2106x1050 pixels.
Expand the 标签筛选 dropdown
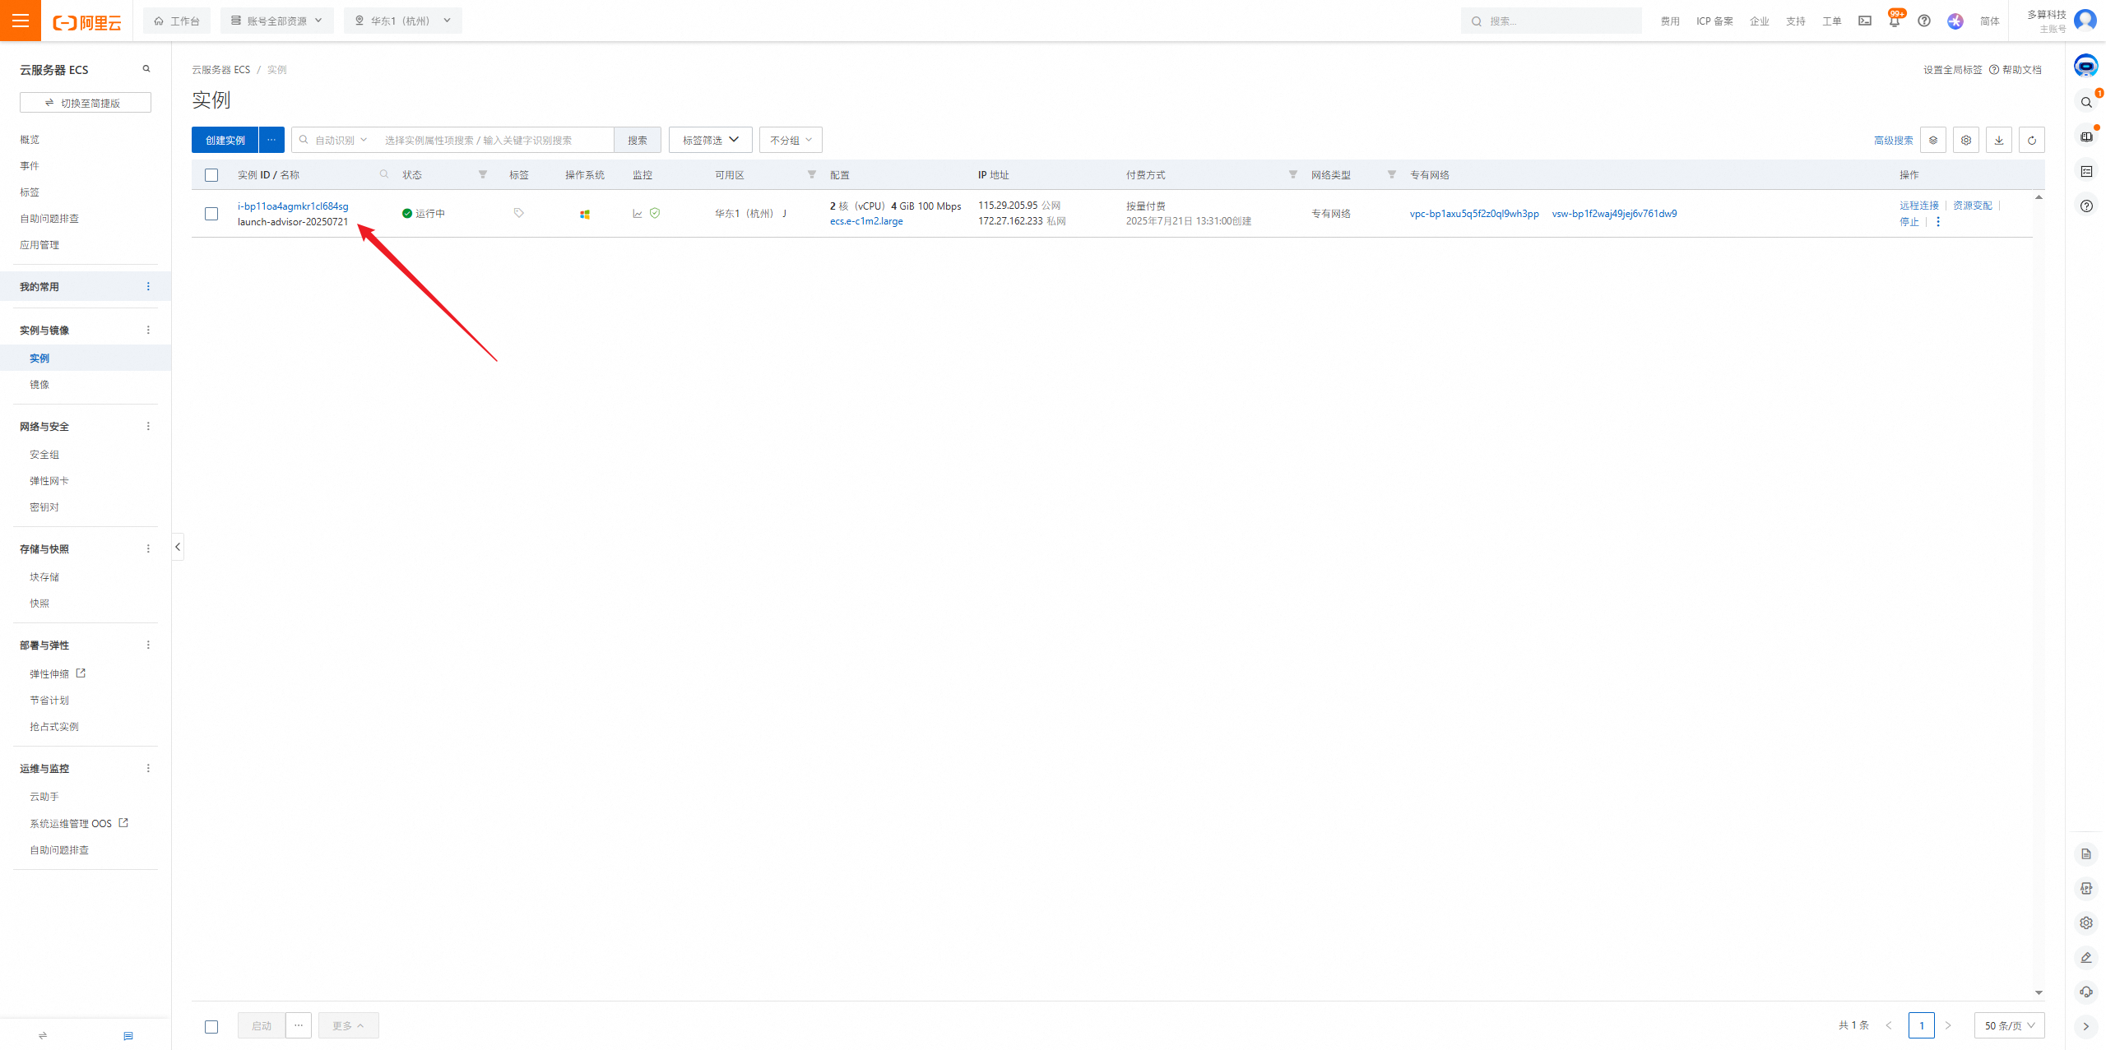point(710,140)
